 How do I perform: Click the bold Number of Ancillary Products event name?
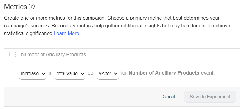click(164, 73)
